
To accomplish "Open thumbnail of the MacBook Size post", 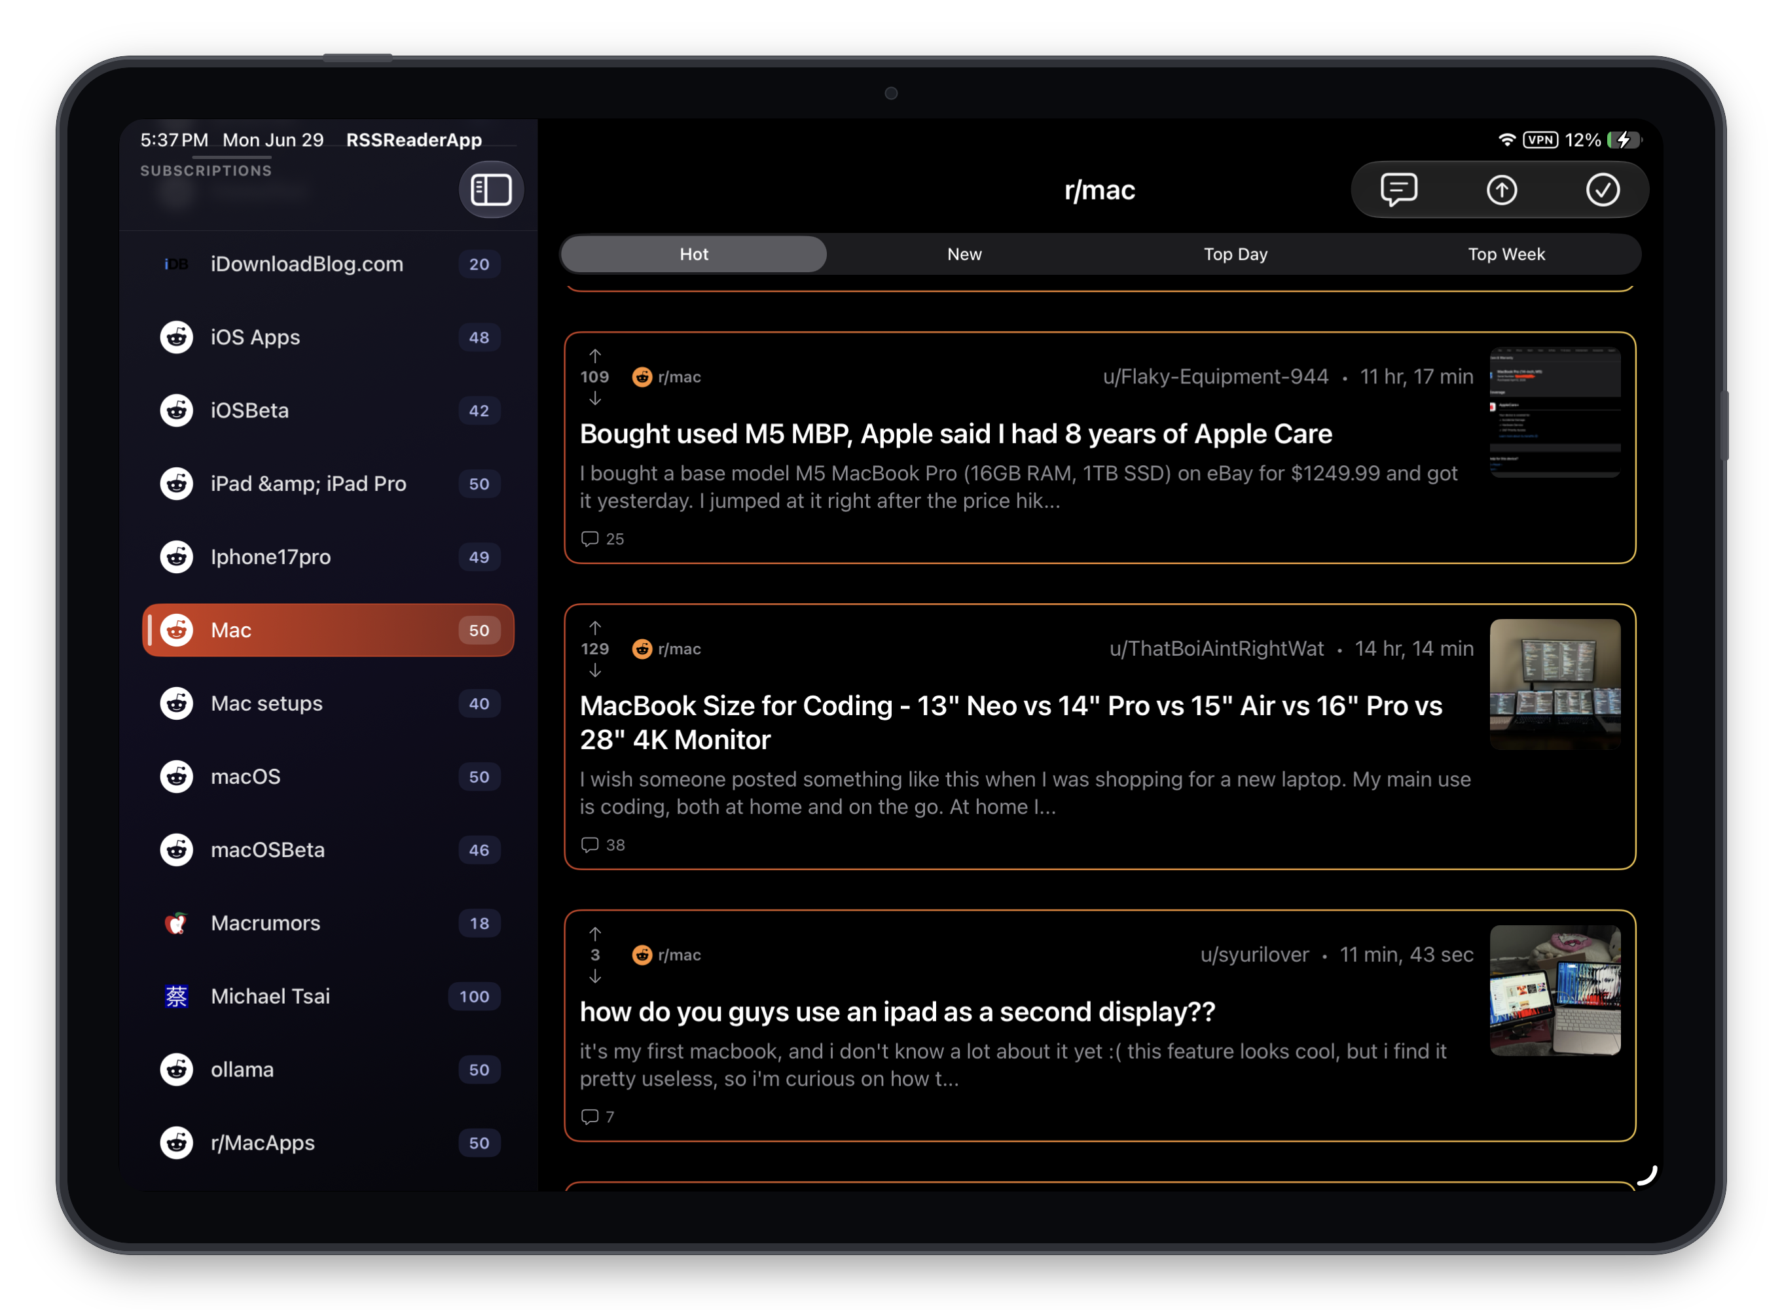I will tap(1554, 684).
